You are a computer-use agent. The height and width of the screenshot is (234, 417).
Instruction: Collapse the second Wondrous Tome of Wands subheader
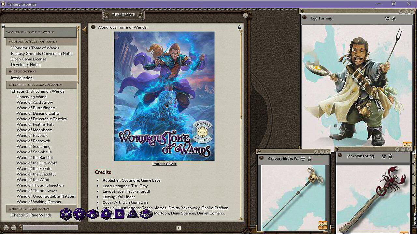(x=41, y=42)
